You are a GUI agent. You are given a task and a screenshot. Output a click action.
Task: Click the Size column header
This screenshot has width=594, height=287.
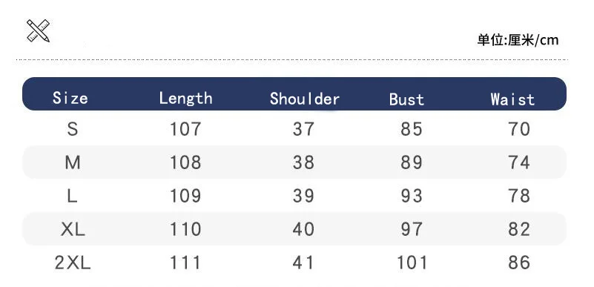tap(70, 98)
